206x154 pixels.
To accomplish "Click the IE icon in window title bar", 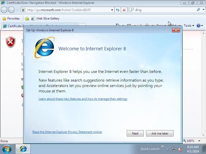I will coord(3,3).
